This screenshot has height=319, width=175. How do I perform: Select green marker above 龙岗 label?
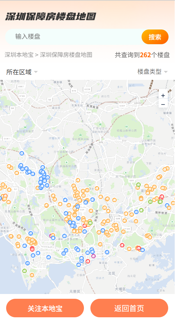tap(138, 185)
